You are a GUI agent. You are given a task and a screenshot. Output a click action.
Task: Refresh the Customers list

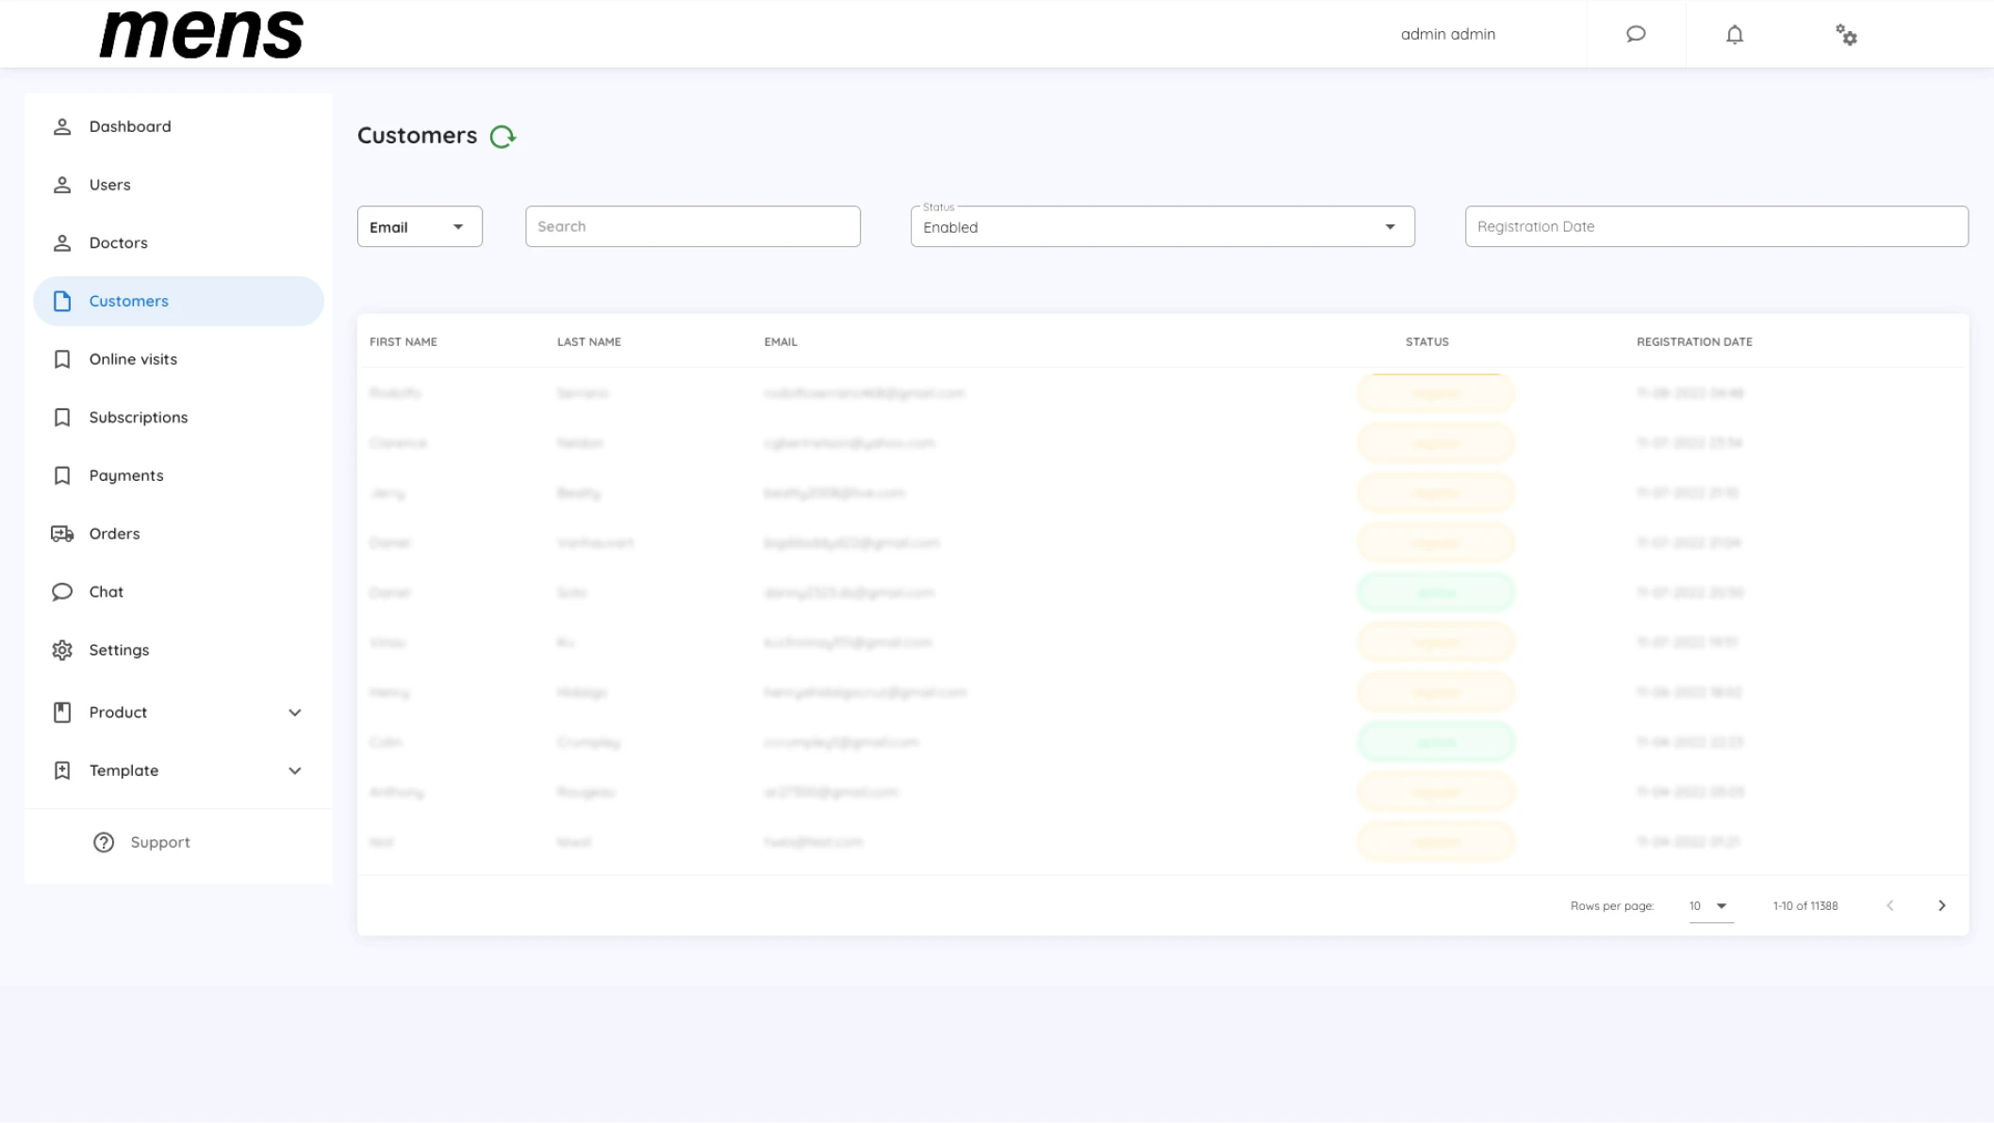point(503,137)
